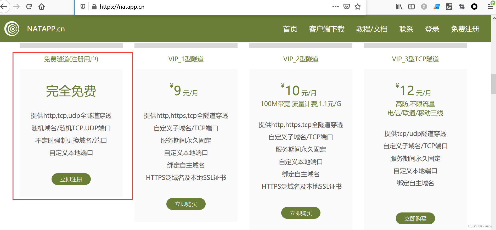Open the 教程/文档 navigation link

click(x=372, y=29)
